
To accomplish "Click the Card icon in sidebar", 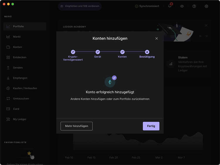I will point(8,109).
